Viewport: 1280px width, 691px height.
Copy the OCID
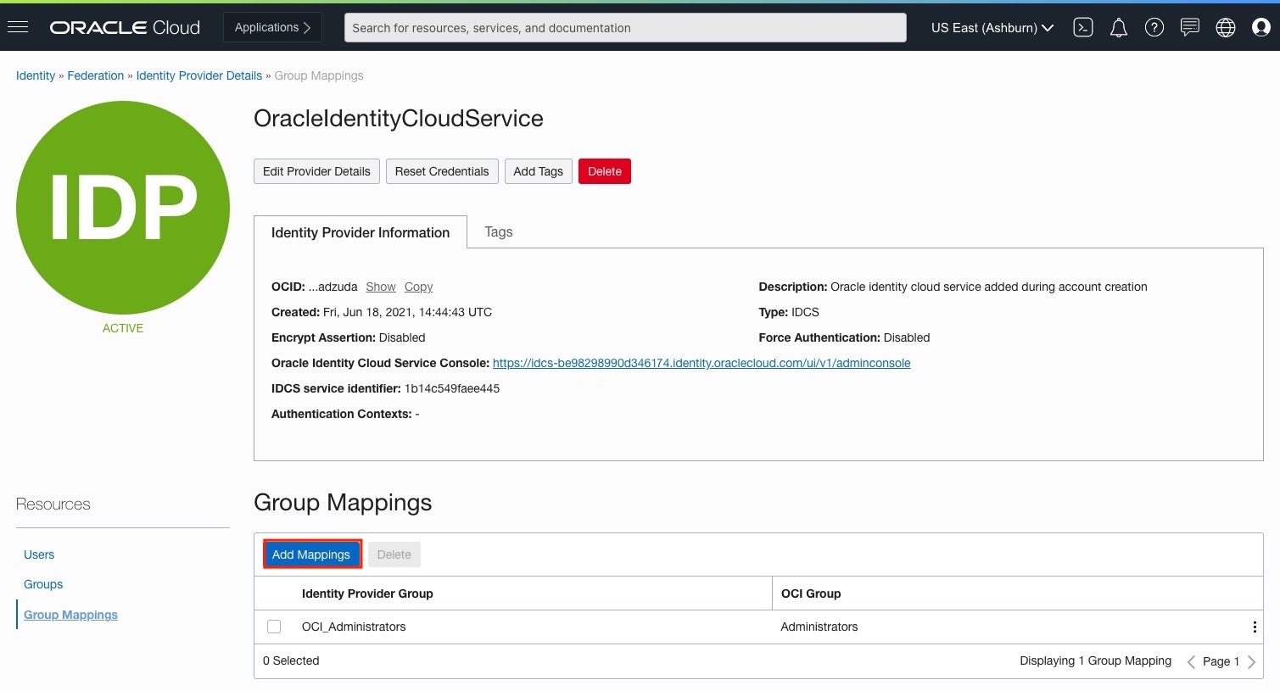tap(419, 287)
